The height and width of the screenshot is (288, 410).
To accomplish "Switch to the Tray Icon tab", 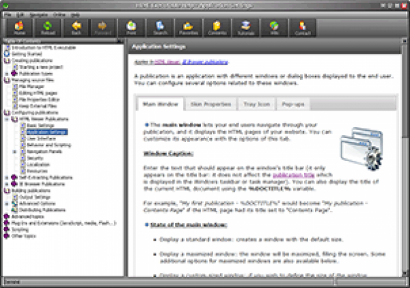I will click(x=256, y=104).
